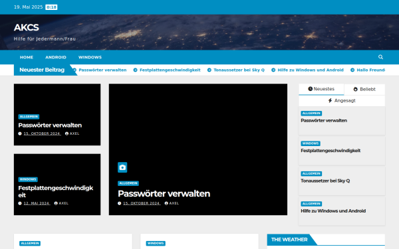
Task: Click author AXEL on the large featured post
Action: (x=174, y=203)
